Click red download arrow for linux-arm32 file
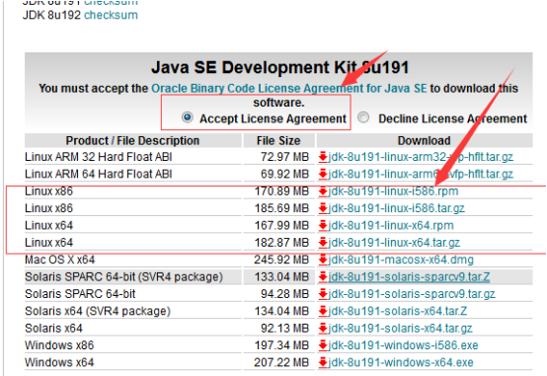 [323, 157]
